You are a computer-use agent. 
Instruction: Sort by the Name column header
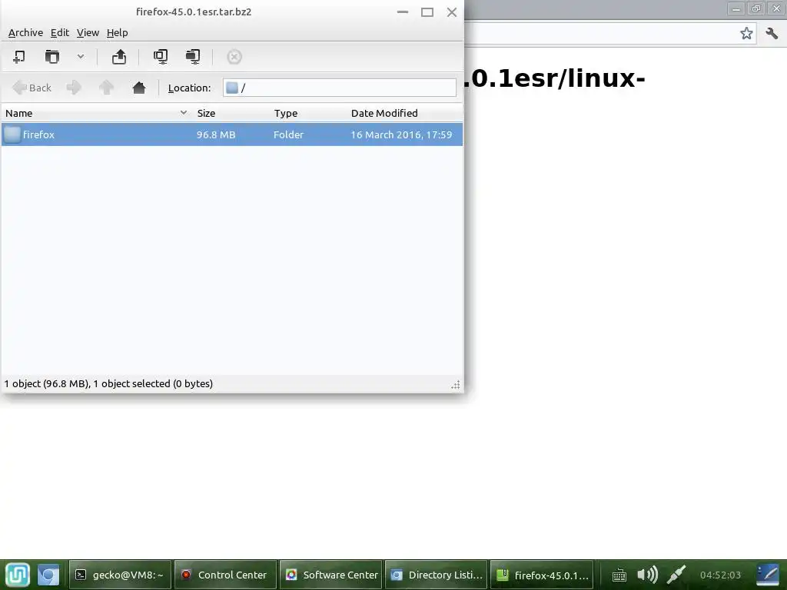(x=96, y=114)
